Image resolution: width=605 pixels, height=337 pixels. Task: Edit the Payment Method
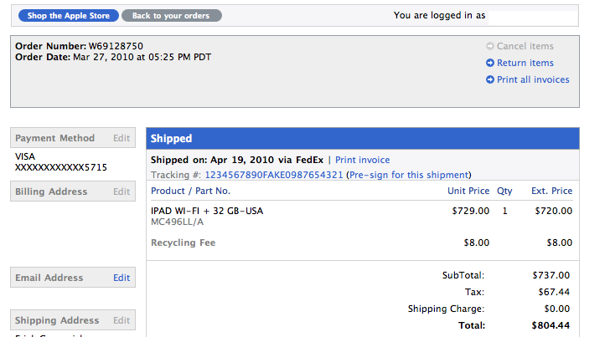(122, 139)
